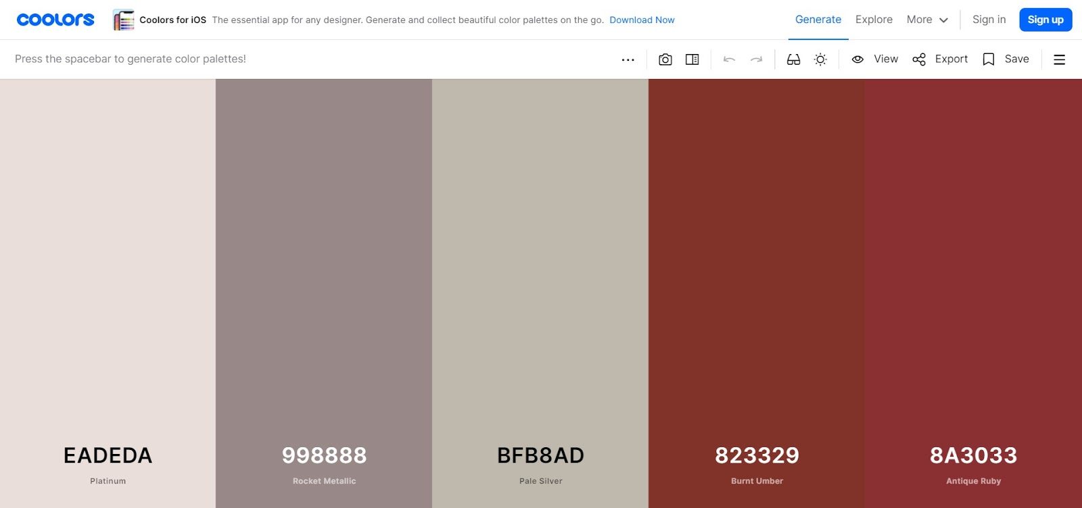Open the Explore tab
Screen dimensions: 1082x508
pyautogui.click(x=874, y=20)
